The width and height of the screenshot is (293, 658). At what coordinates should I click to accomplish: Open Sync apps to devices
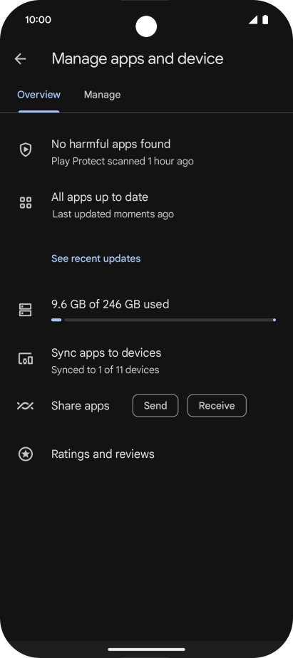[x=146, y=361]
